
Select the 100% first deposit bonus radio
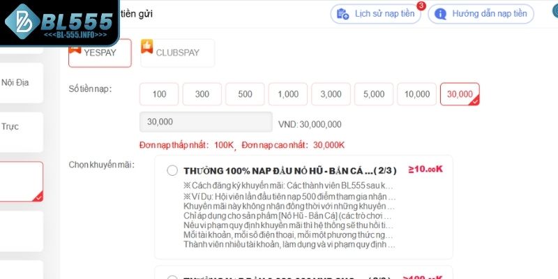[x=172, y=171]
